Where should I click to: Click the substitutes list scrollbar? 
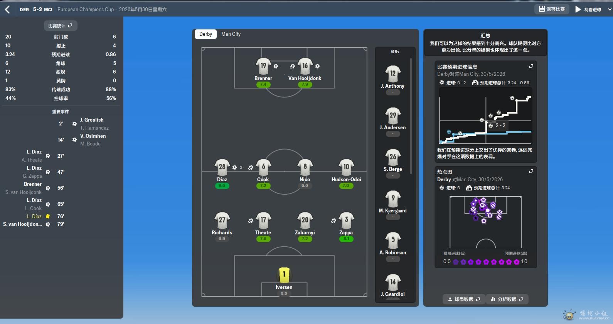411,115
